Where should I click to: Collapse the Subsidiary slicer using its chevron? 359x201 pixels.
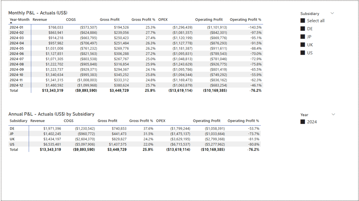[x=332, y=13]
